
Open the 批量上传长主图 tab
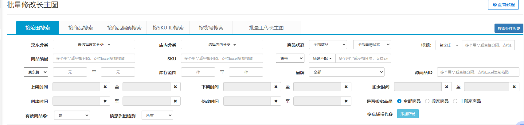[x=266, y=28]
